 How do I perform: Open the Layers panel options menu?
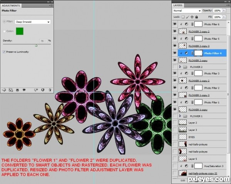tap(228, 5)
